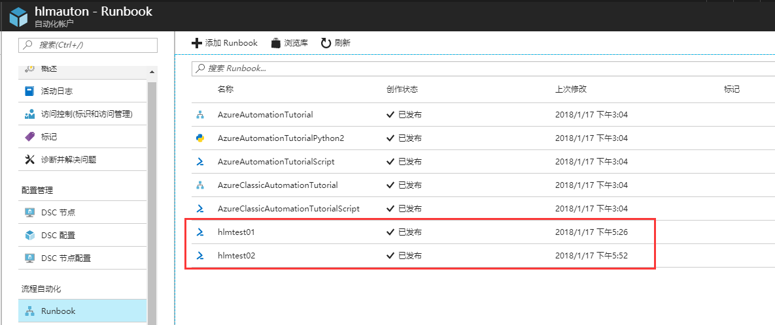Focus the sidebar 搜索(Ctrl+/) input field

click(88, 45)
